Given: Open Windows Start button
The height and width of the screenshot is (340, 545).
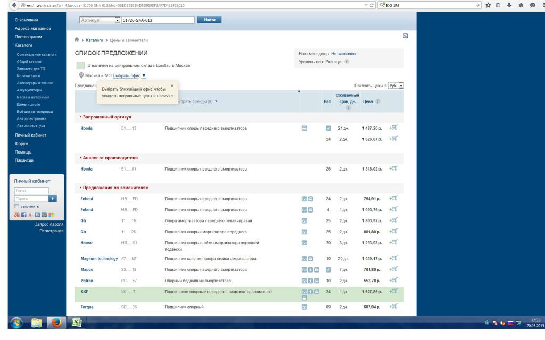Looking at the screenshot, I should (x=16, y=322).
